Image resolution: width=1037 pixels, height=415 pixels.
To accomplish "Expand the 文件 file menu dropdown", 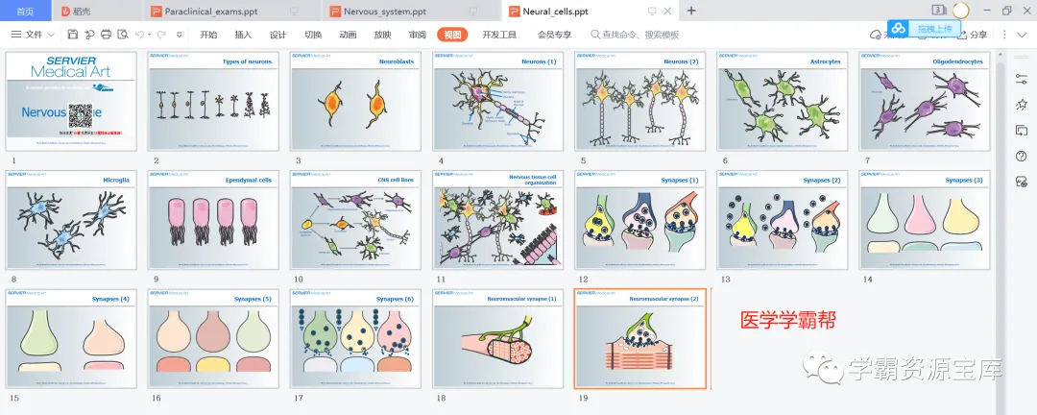I will point(33,35).
